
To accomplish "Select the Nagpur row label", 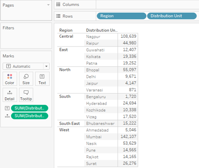I will [93, 37].
